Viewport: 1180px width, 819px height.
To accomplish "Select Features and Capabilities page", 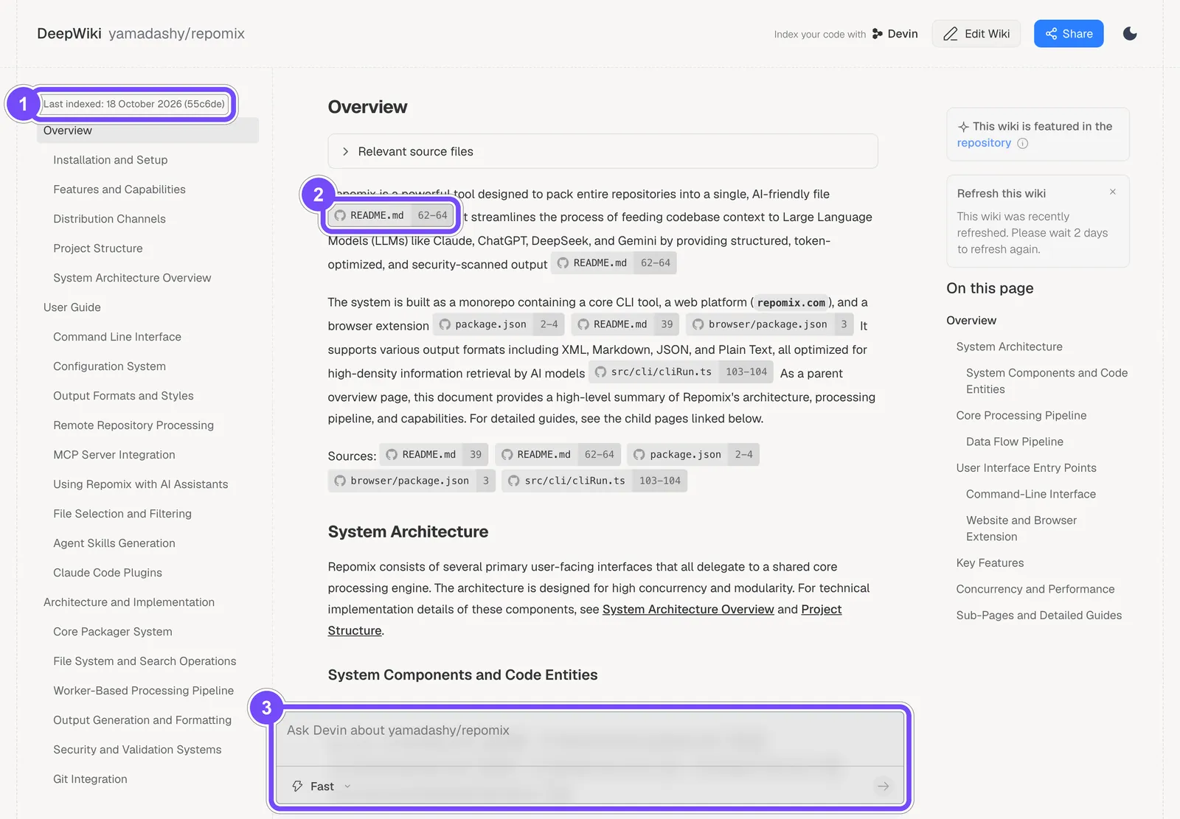I will 119,189.
